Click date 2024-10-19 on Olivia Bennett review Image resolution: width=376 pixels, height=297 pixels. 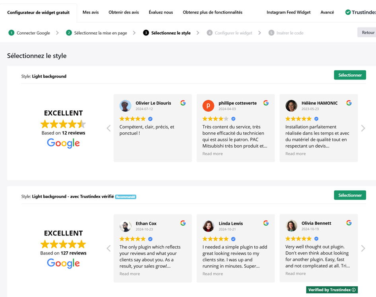coord(310,229)
